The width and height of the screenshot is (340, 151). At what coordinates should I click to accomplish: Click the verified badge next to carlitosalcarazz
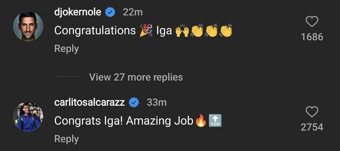(134, 103)
